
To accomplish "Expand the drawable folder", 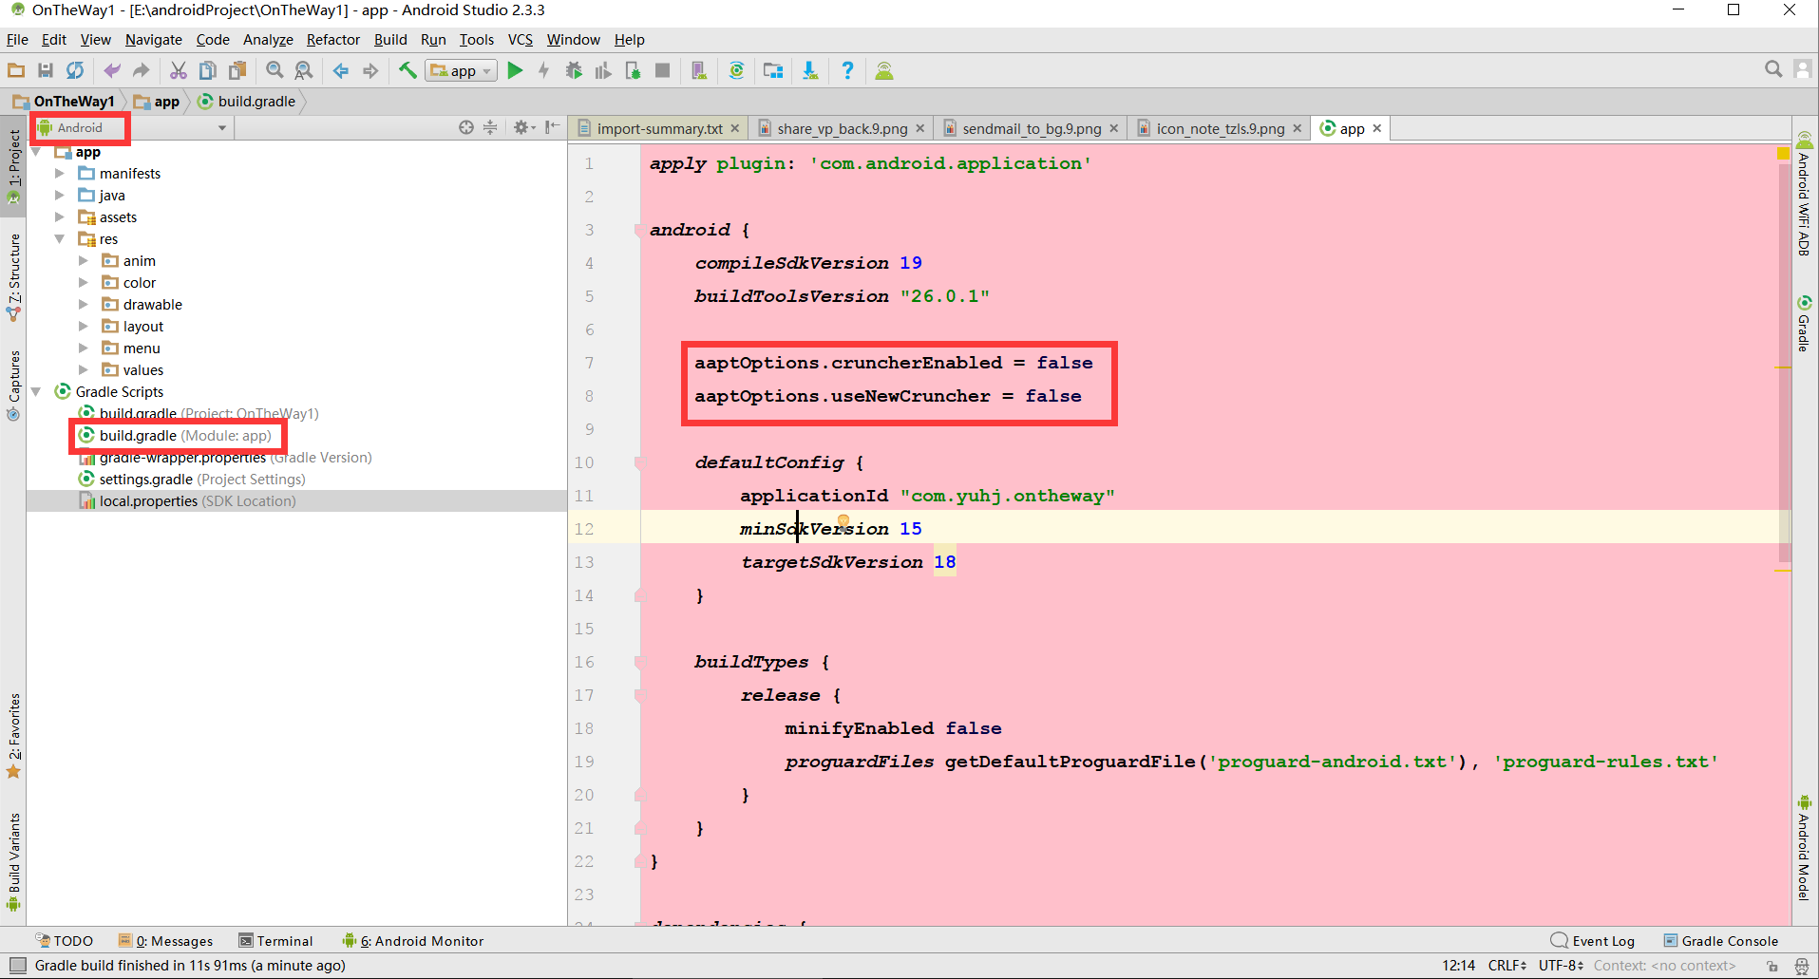I will pos(84,304).
